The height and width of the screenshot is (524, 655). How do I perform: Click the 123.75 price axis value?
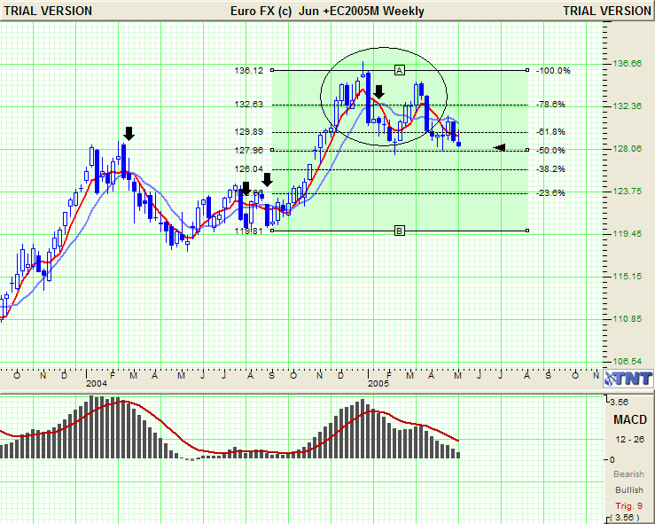coord(627,191)
